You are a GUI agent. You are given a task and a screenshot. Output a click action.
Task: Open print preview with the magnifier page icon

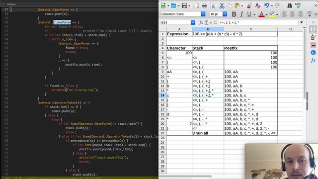click(213, 5)
